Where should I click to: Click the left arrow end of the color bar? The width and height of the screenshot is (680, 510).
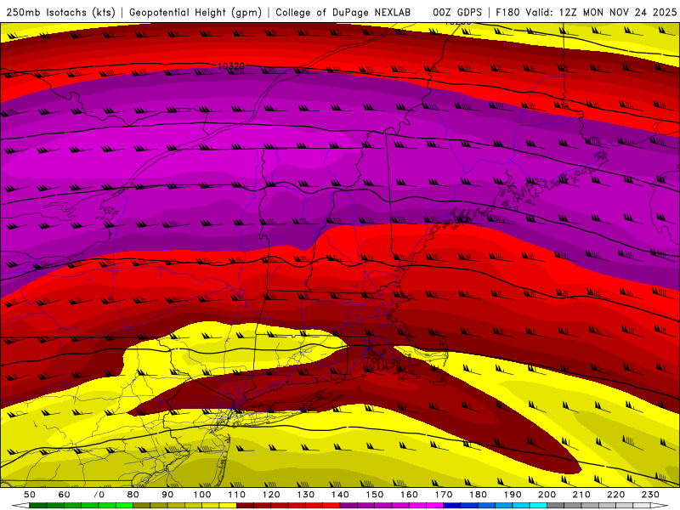[x=20, y=506]
